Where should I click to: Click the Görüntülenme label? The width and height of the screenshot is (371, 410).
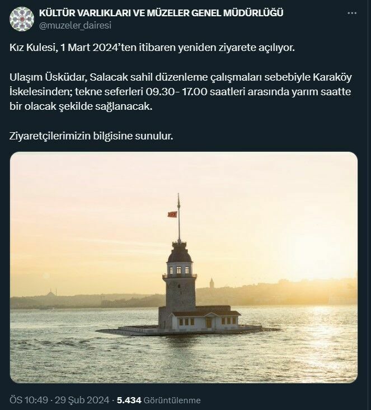tap(172, 400)
